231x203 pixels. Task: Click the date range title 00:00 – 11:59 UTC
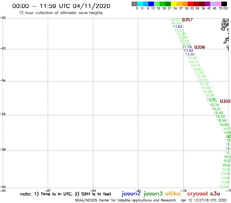(x=61, y=6)
